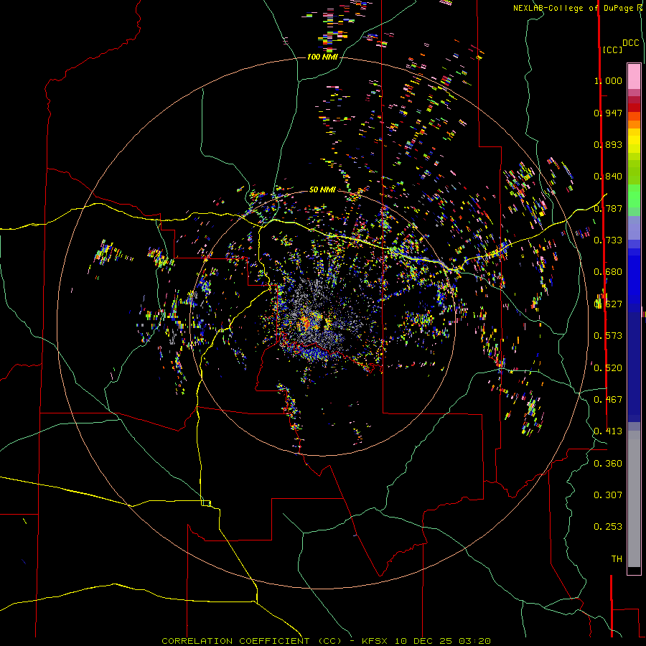Viewport: 646px width, 646px height.
Task: Click the pink segment of the color bar
Action: click(x=634, y=77)
